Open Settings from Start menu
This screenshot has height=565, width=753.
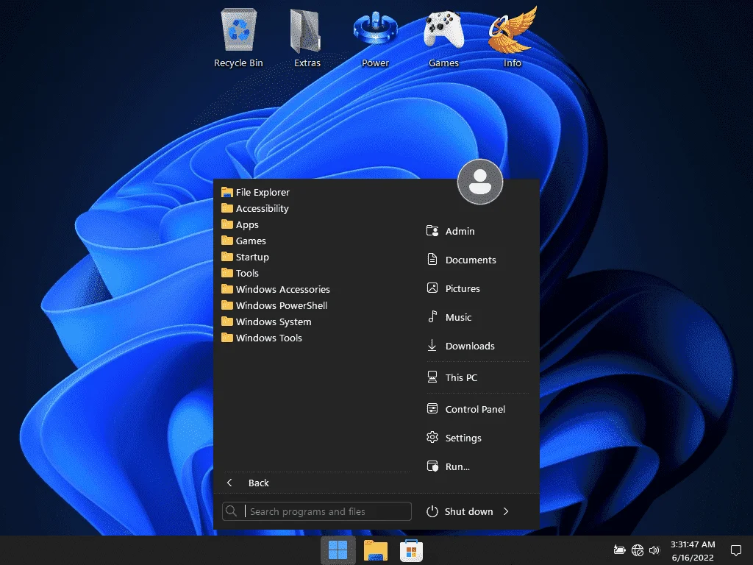[x=453, y=438]
